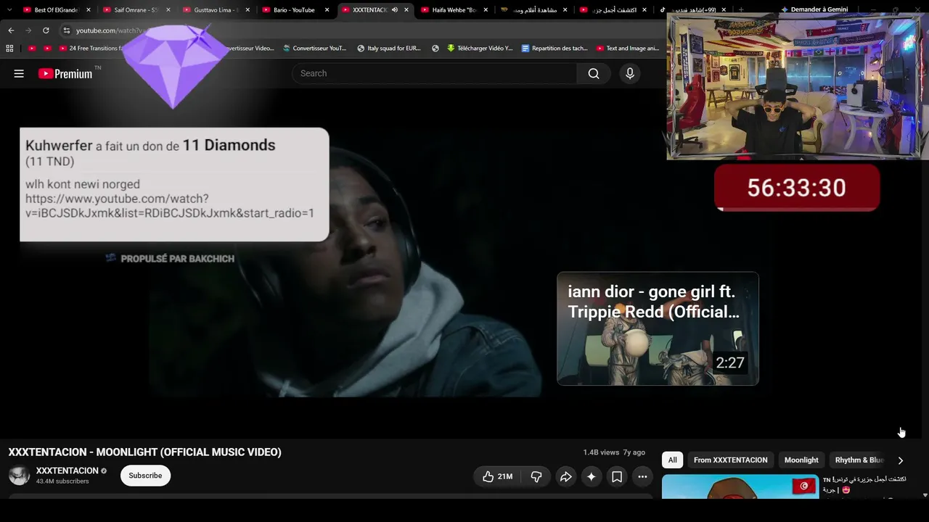Subscribe to XXXTENTACION channel

[x=145, y=476]
